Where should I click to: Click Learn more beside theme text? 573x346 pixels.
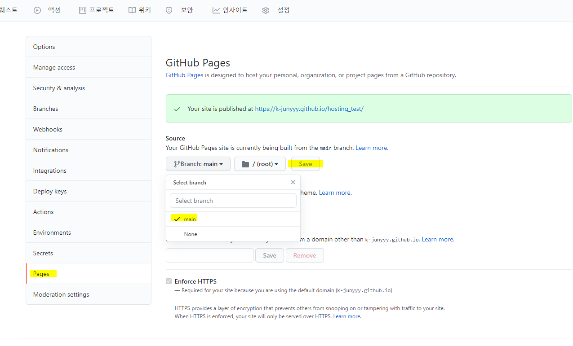pyautogui.click(x=334, y=193)
